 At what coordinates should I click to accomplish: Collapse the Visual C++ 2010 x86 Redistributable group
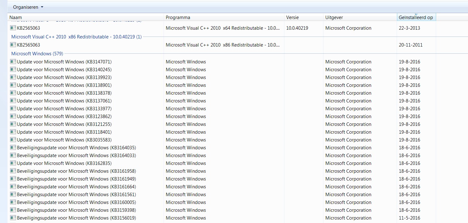[x=76, y=37]
